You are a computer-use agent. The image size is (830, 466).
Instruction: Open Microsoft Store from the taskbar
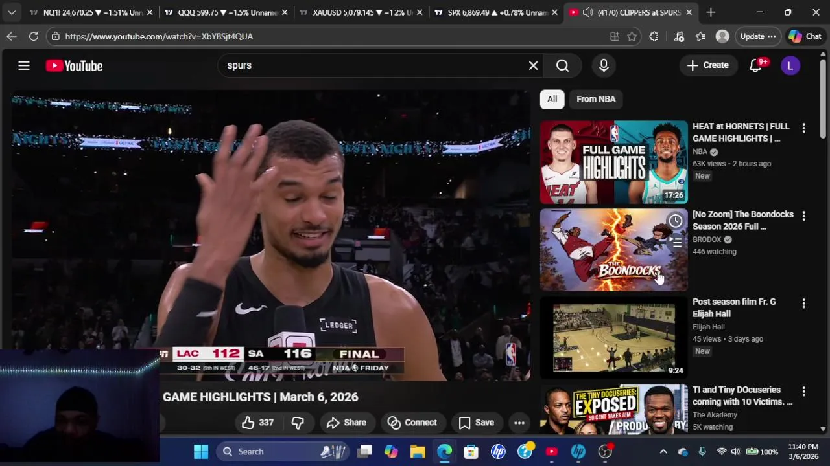click(x=471, y=451)
